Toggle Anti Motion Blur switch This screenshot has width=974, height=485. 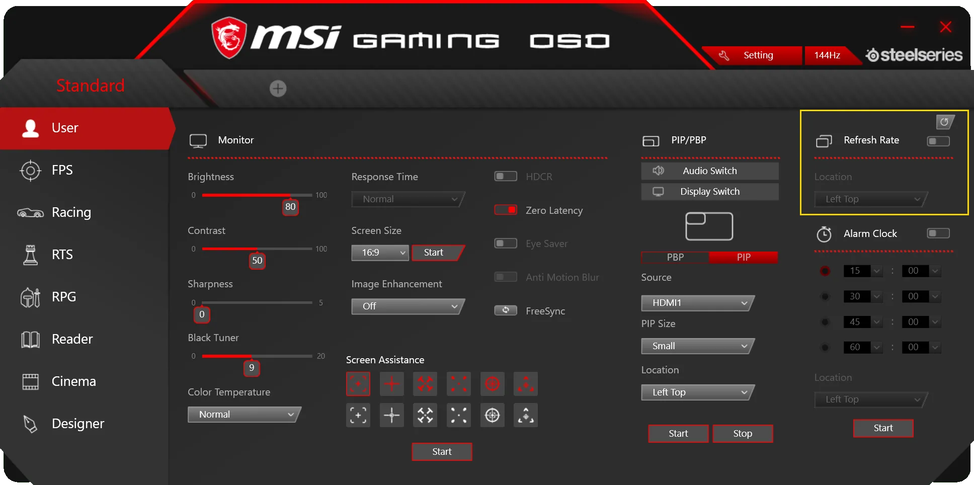[x=506, y=277]
